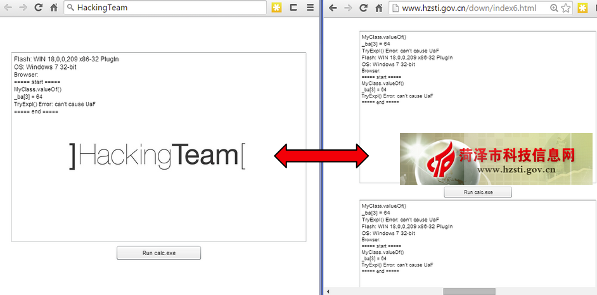The image size is (597, 295).
Task: Click the Browser: line in lower right text box
Action: point(371,240)
